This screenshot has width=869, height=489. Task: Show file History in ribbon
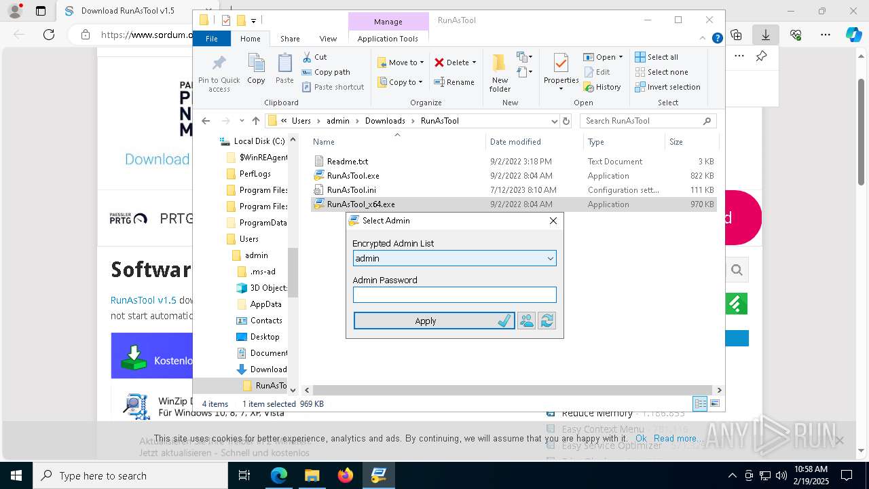tap(602, 87)
